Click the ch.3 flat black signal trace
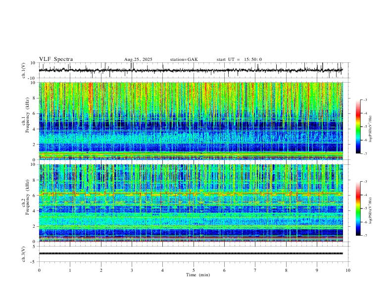 [x=191, y=253]
